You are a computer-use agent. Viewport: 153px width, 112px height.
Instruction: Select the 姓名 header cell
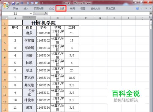tap(29, 27)
